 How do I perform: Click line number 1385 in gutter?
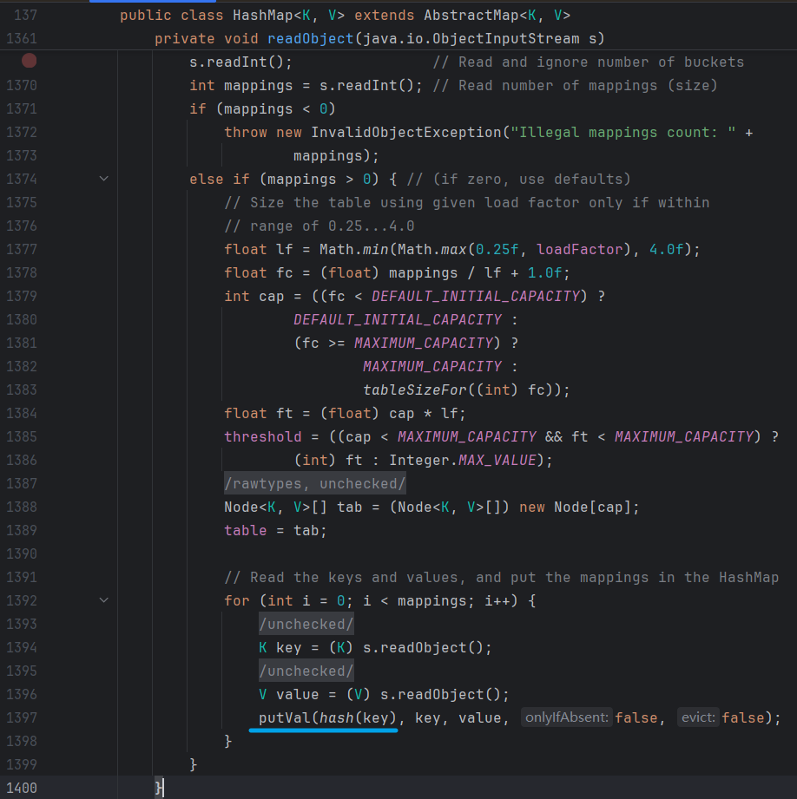[x=22, y=436]
